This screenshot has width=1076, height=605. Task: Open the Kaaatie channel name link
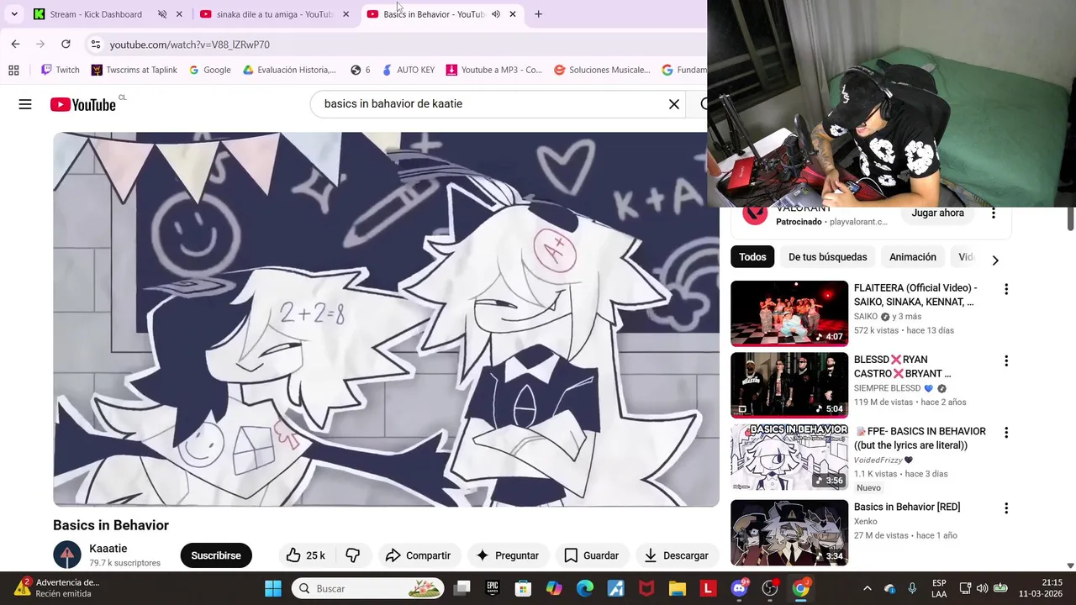[108, 549]
